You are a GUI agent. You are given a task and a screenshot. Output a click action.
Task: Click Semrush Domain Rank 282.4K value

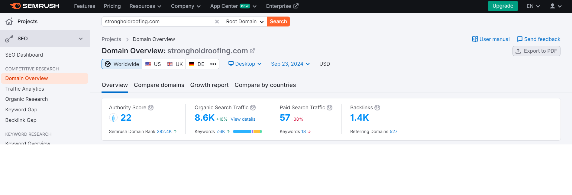point(164,132)
